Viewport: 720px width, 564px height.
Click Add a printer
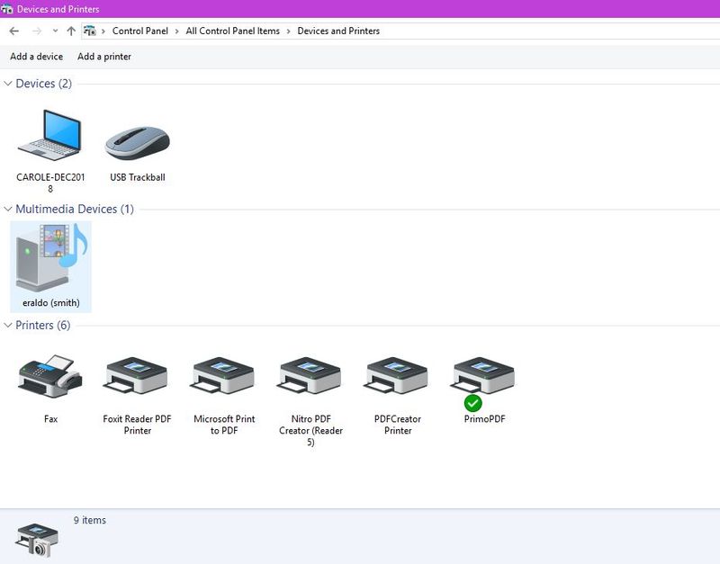tap(104, 57)
